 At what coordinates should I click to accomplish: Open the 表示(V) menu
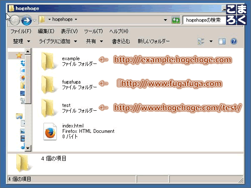(69, 31)
